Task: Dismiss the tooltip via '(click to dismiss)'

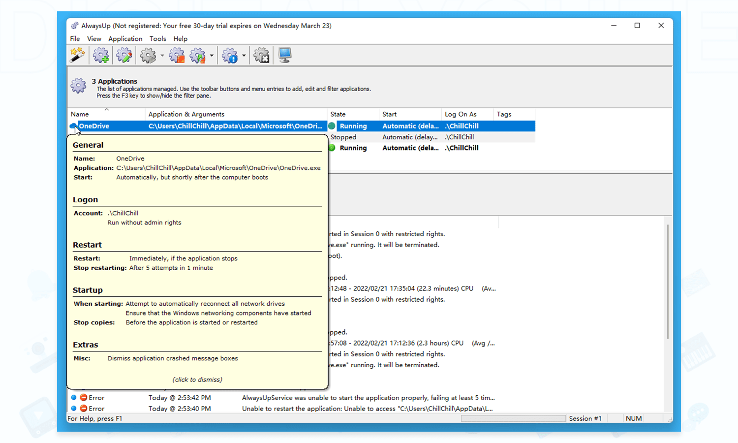Action: point(197,380)
